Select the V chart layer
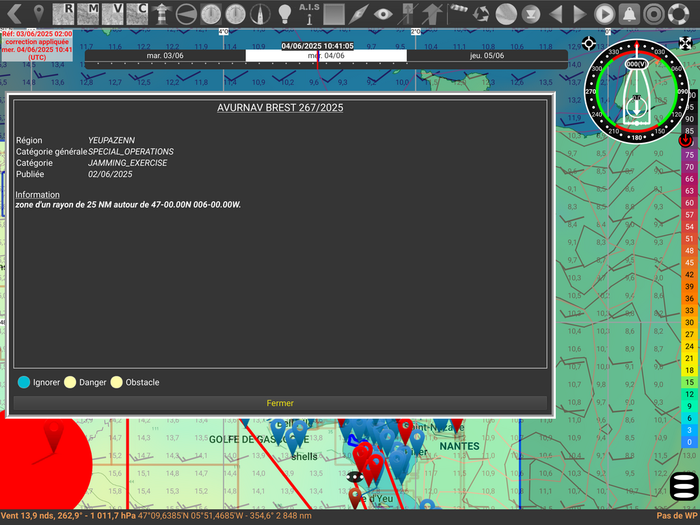 (x=113, y=14)
